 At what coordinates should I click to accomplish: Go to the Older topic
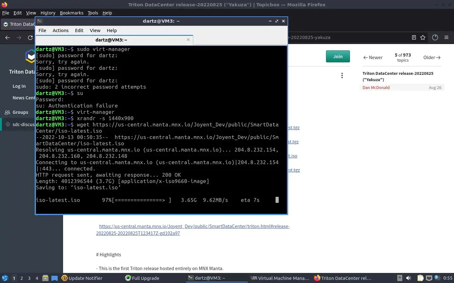pos(432,58)
